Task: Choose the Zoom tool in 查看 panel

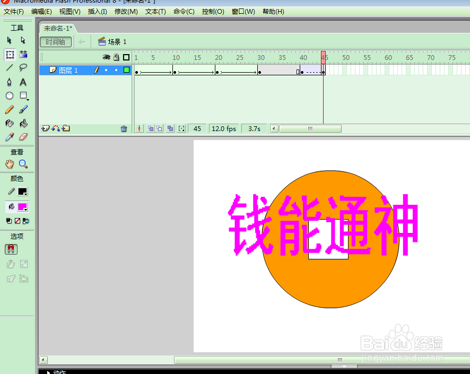Action: point(22,164)
